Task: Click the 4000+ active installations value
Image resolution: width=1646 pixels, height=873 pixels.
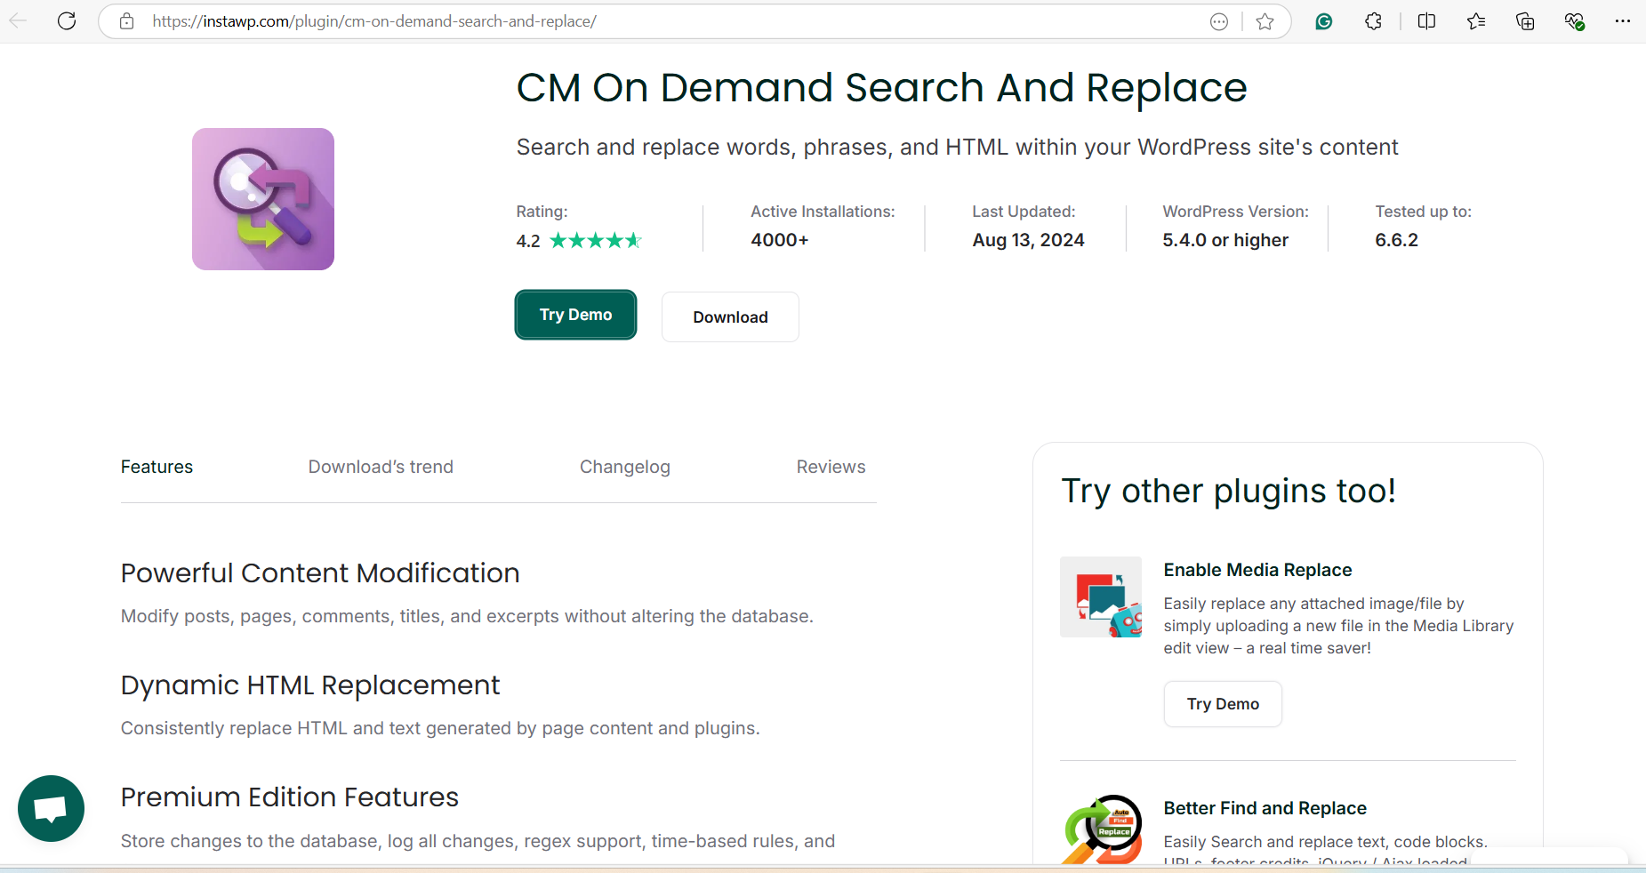Action: tap(779, 240)
